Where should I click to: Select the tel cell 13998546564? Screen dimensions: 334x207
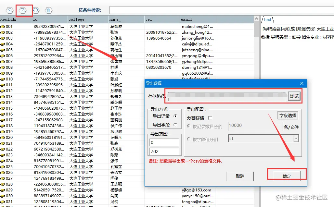pos(159,38)
